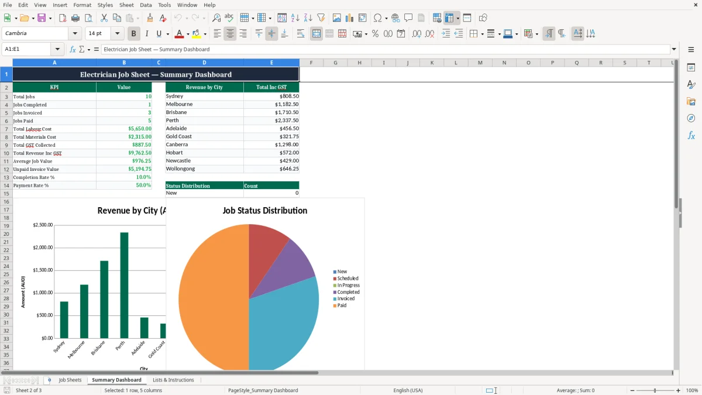
Task: Open the Sheet menu
Action: [x=126, y=5]
